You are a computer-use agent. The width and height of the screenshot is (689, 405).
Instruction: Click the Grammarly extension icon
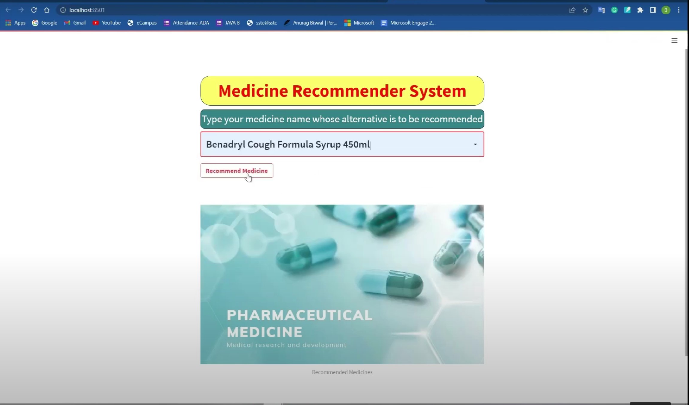point(614,10)
